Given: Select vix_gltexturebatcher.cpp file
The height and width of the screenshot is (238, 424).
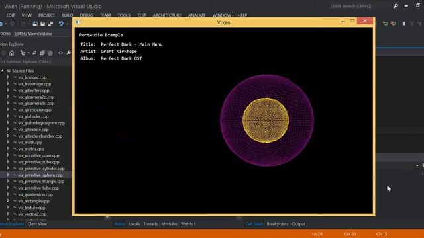Looking at the screenshot, I should [40, 136].
